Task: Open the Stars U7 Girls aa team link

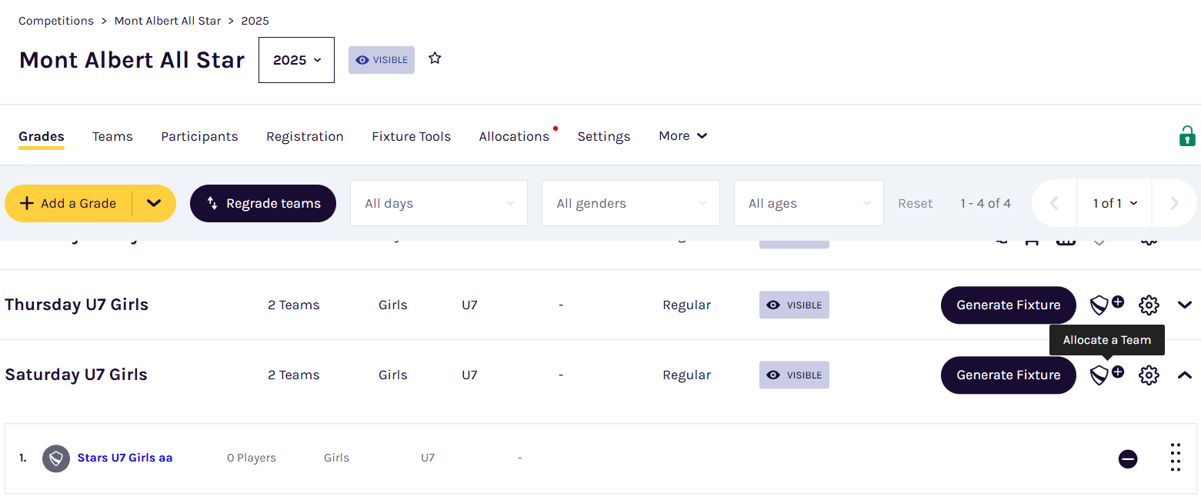Action: (125, 458)
